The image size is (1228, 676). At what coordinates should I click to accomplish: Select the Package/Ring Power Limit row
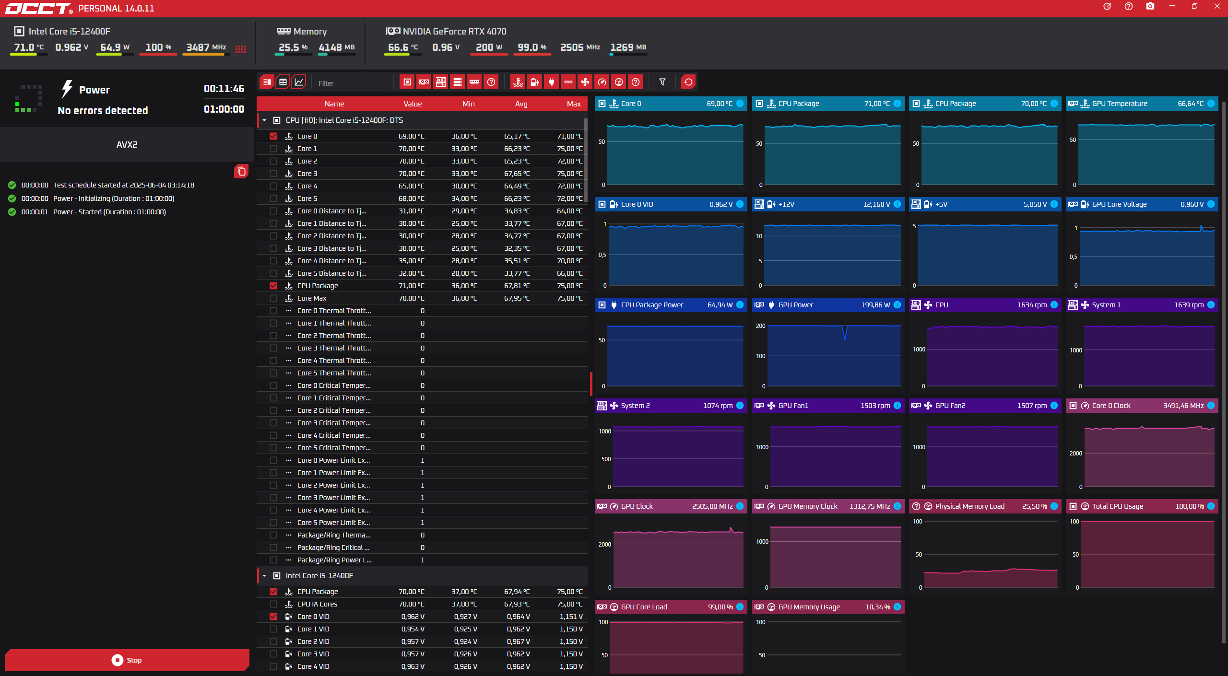coord(422,560)
